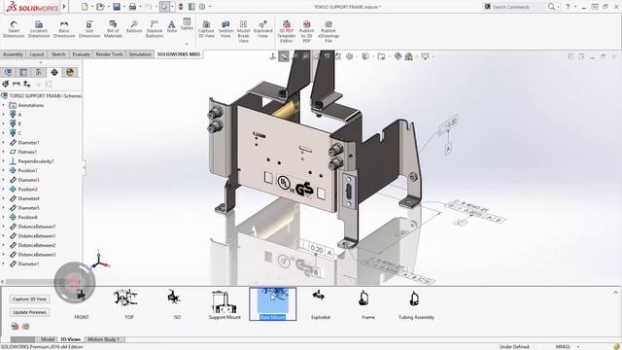
Task: Click the small PDF icon below Update Previews
Action: pos(16,327)
